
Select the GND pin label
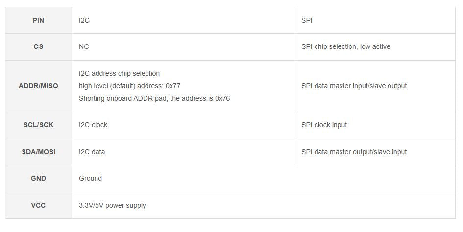tap(38, 179)
